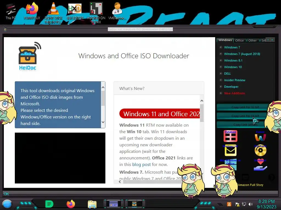This screenshot has height=210, width=281.
Task: Select the DELL radio option
Action: 225,74
